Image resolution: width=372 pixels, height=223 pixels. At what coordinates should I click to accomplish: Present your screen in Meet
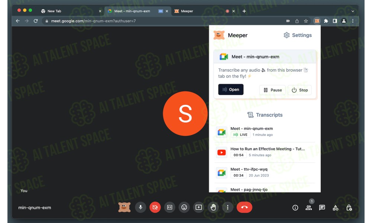pos(199,207)
